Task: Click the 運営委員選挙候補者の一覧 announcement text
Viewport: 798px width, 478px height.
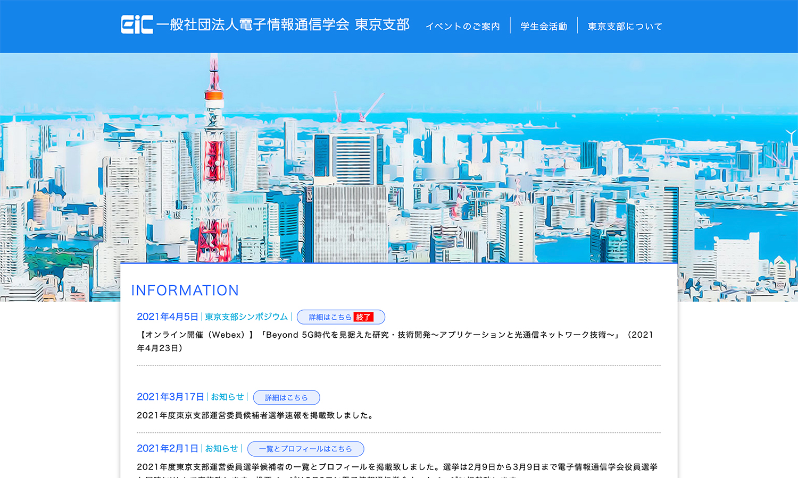Action: click(396, 467)
